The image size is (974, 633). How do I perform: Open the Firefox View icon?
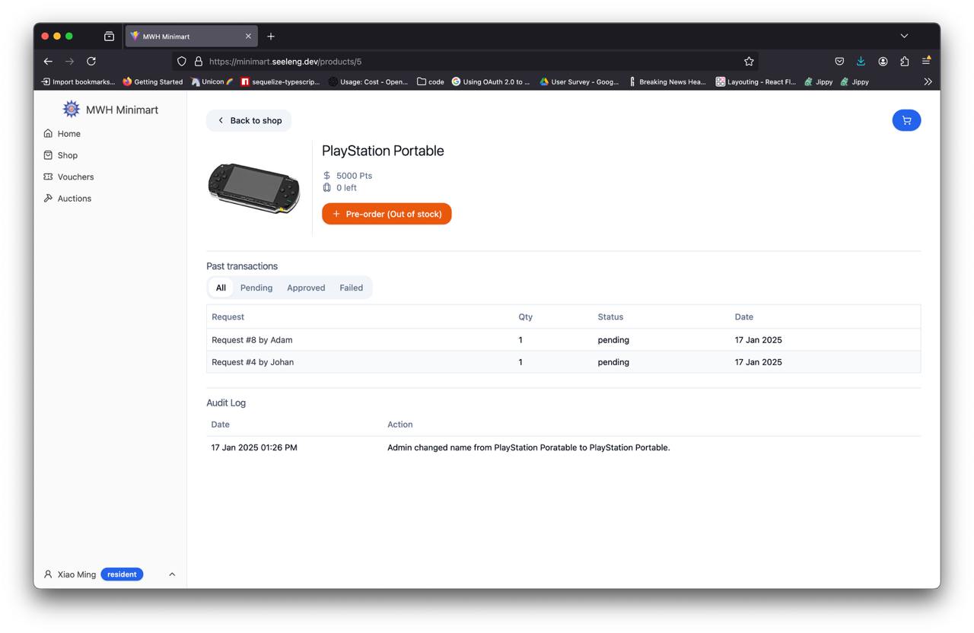point(109,36)
